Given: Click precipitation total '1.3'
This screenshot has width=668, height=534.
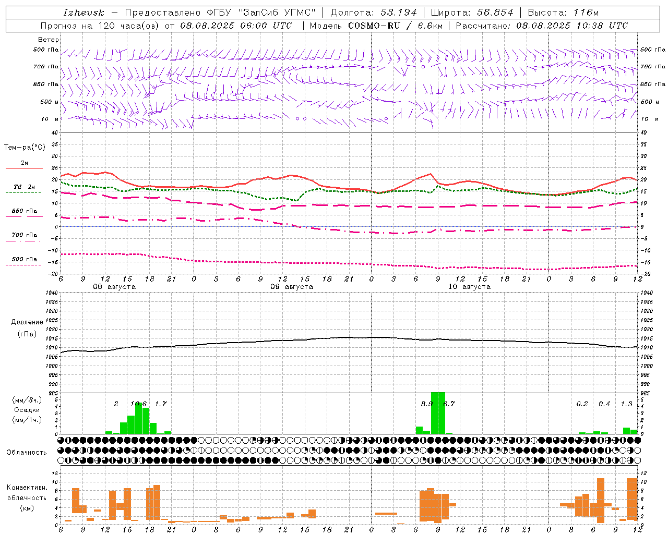Looking at the screenshot, I should [627, 404].
